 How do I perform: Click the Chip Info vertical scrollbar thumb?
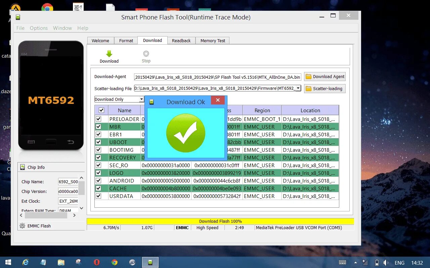81,188
